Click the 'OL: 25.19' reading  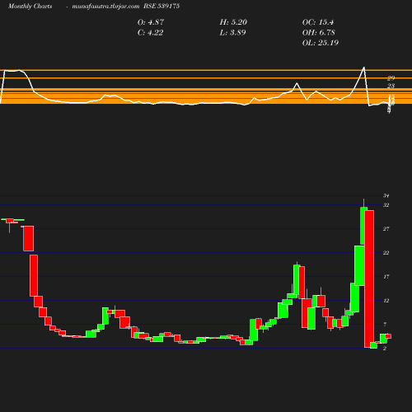[x=321, y=43]
